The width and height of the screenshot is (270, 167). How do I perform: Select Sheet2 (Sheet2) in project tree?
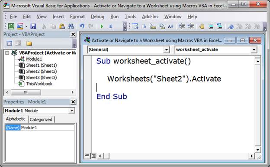42,71
